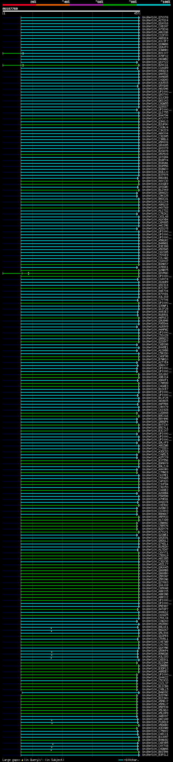173x762 pixels.
Task: Select hit label UniRef100_C6BS98
Action: [x=155, y=345]
